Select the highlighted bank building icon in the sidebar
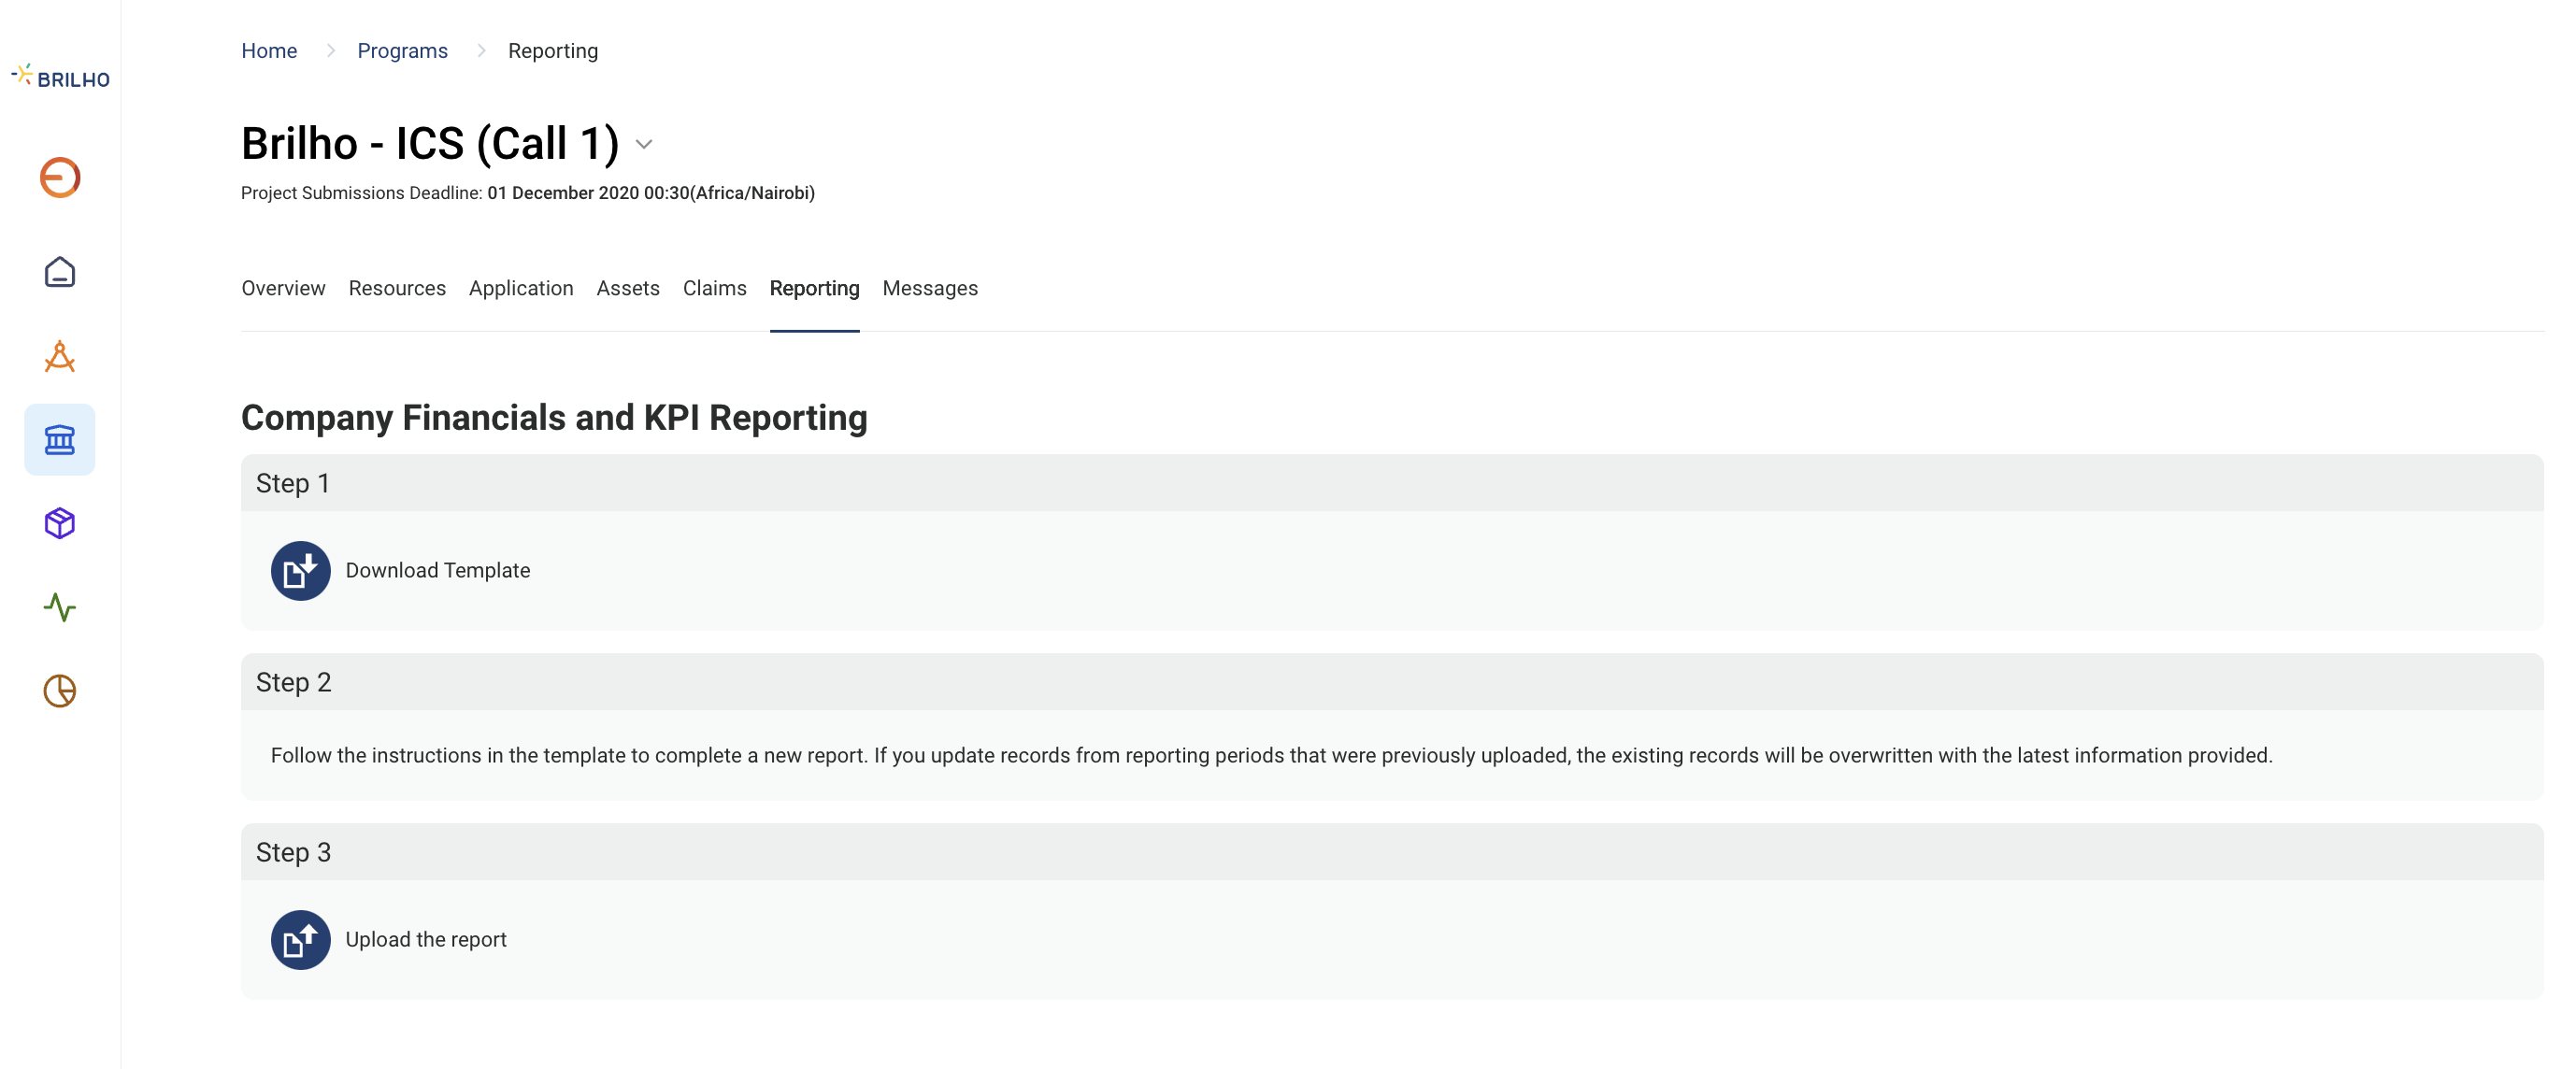Viewport: 2576px width, 1069px height. [60, 440]
